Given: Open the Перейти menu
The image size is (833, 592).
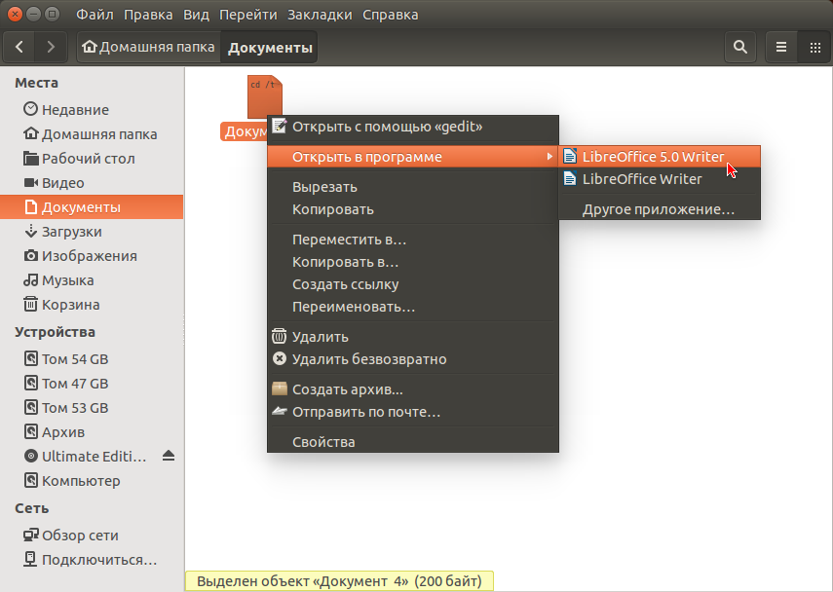Looking at the screenshot, I should click(x=248, y=15).
